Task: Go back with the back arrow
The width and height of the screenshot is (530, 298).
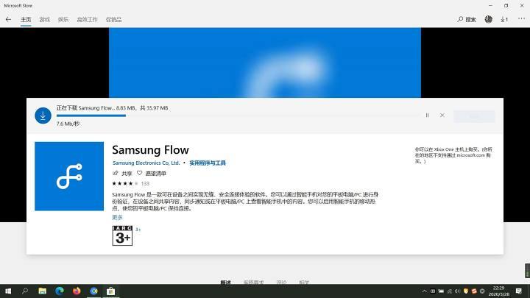Action: 8,19
